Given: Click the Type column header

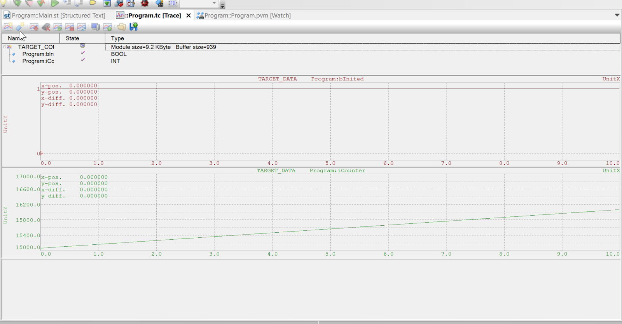Looking at the screenshot, I should coord(363,38).
